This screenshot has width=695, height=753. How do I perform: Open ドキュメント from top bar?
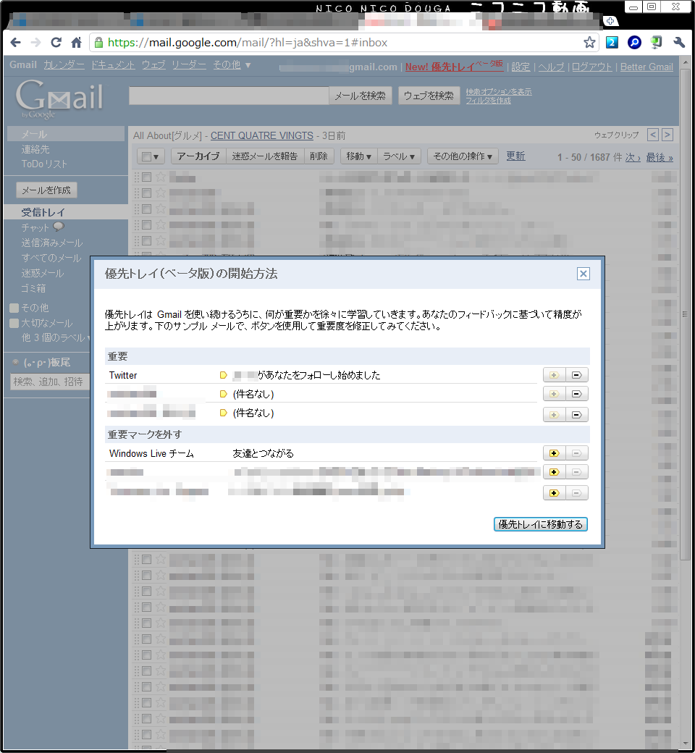[x=113, y=65]
